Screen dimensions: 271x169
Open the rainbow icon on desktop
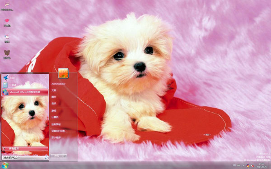point(7,5)
